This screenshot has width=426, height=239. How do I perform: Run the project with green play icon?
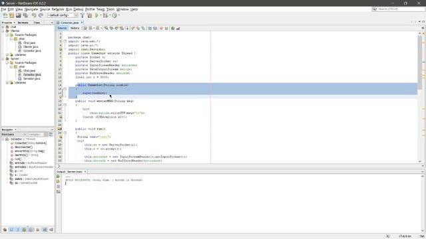[x=97, y=15]
